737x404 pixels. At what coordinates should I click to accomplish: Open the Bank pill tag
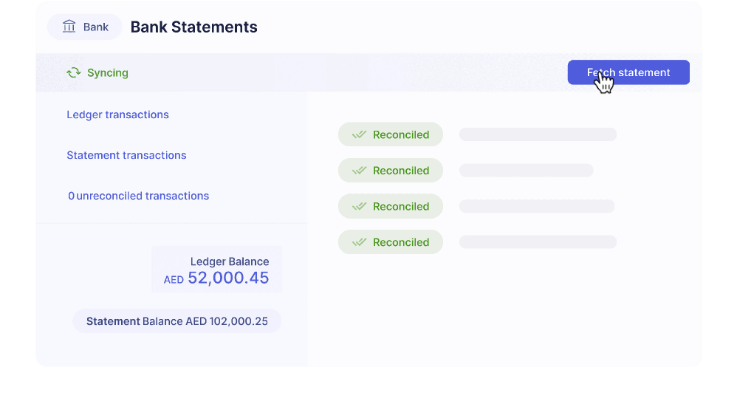pos(85,27)
